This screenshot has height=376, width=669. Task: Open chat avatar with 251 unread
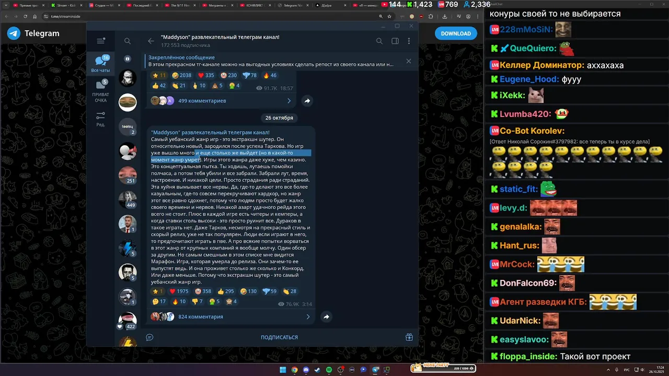(128, 174)
